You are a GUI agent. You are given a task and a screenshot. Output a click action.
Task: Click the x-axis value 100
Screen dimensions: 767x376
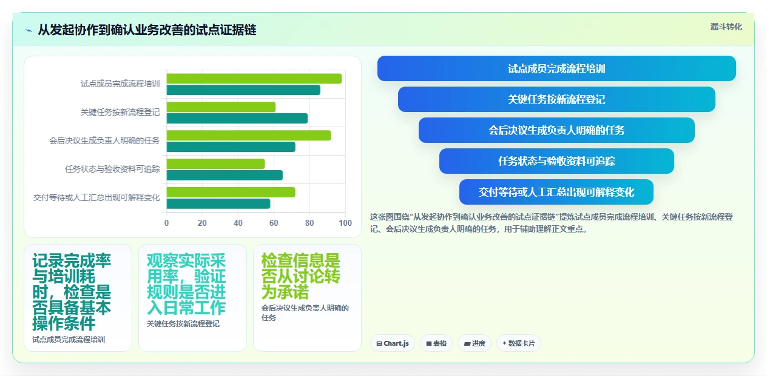pos(345,223)
